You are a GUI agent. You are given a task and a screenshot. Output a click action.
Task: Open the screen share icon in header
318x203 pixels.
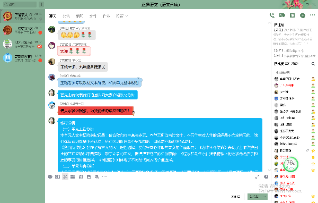(x=292, y=15)
